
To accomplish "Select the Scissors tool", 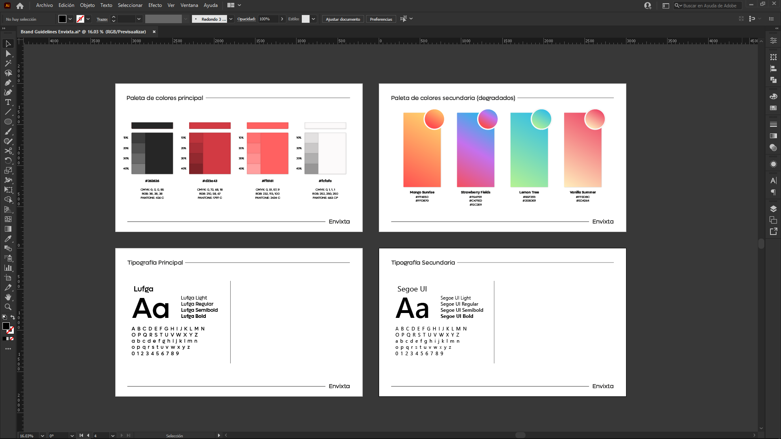I will point(8,151).
